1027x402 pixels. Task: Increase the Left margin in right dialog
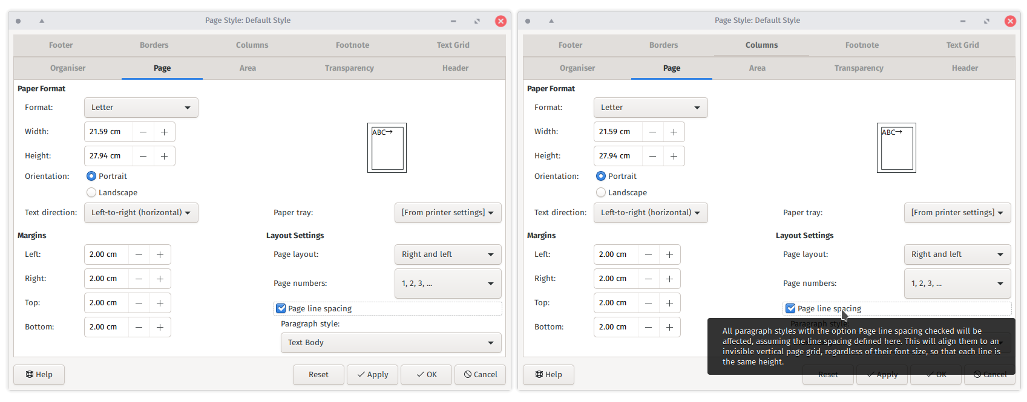[x=669, y=254]
